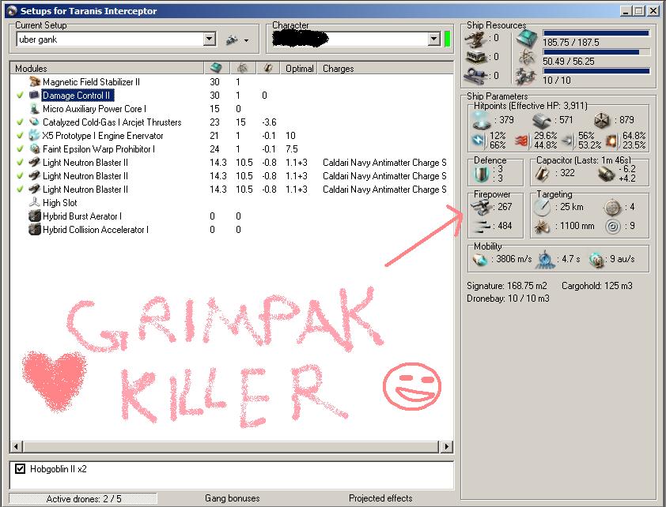Click the ship setup icon beside Current Setup
Viewport: 666px width, 507px height.
pos(232,39)
